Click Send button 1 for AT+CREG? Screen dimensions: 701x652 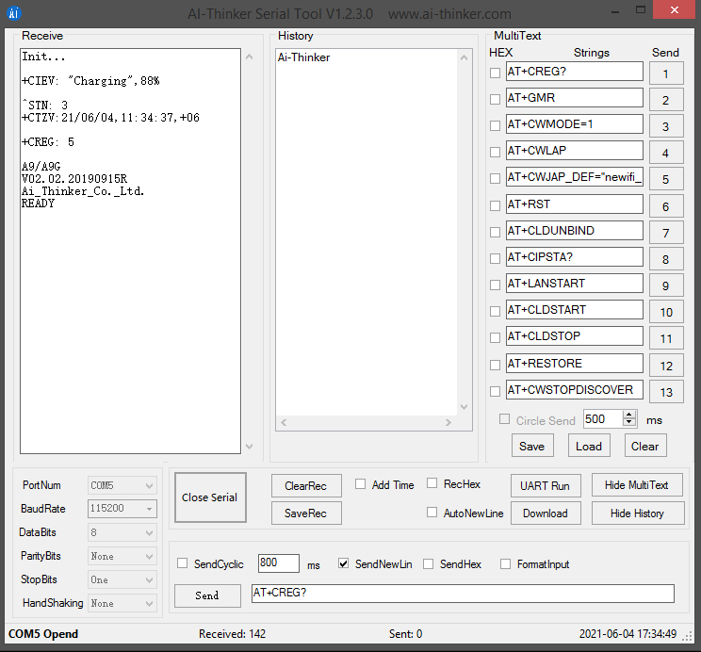(666, 73)
